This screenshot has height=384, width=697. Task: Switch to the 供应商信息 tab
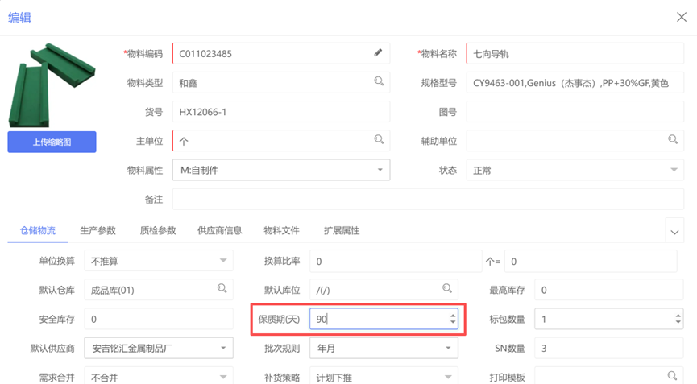tap(219, 231)
